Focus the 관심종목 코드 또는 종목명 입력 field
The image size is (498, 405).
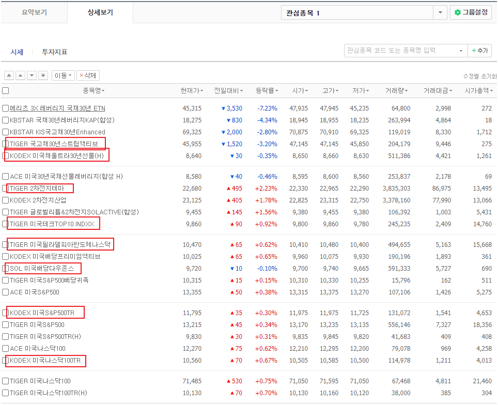pyautogui.click(x=400, y=51)
